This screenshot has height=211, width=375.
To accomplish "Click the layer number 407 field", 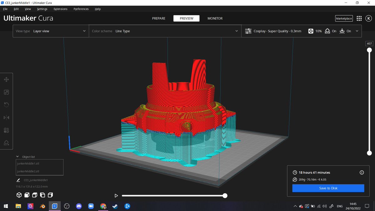I will pos(369,43).
